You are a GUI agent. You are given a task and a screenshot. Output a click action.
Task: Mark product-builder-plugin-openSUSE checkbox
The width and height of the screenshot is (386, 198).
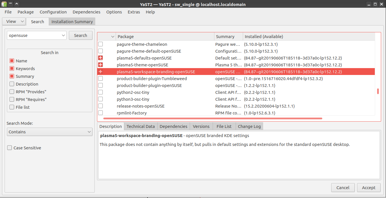(x=100, y=86)
